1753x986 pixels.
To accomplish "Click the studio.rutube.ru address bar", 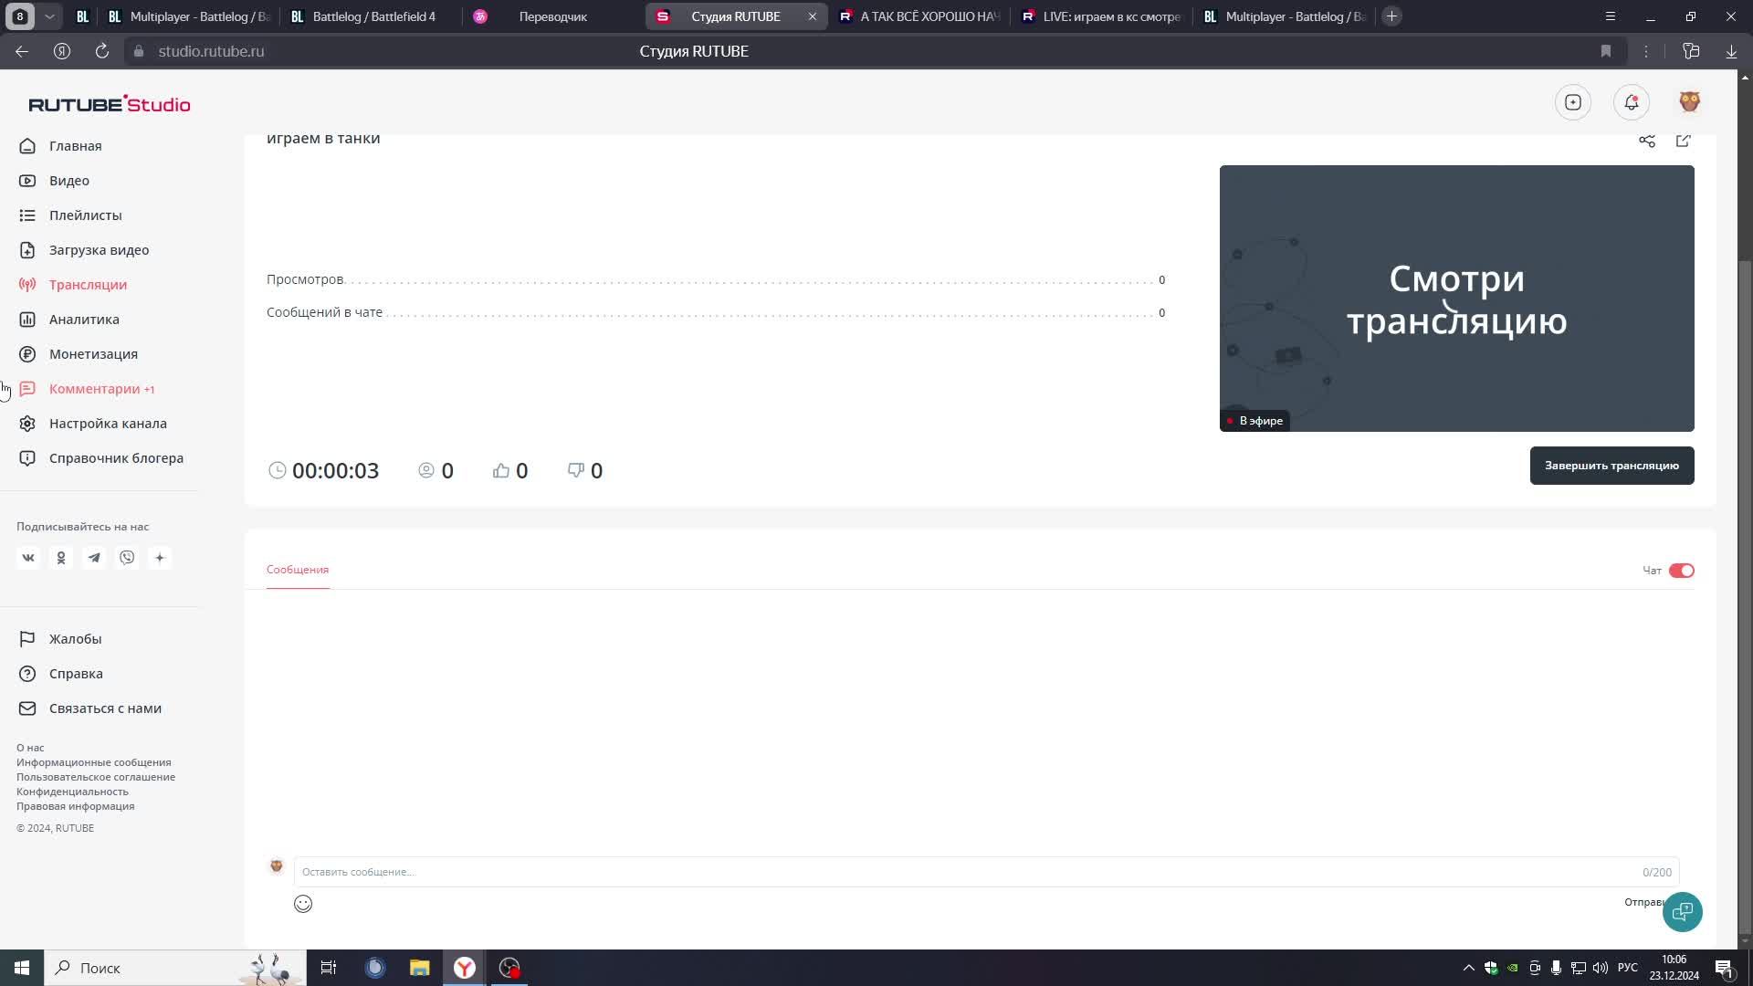I will pos(211,51).
